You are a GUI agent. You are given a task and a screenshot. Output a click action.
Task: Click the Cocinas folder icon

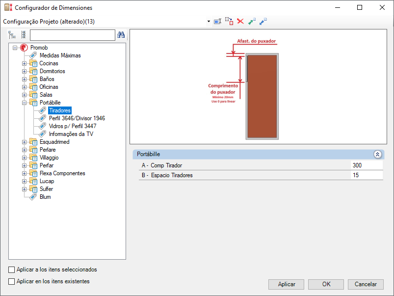tap(33, 63)
